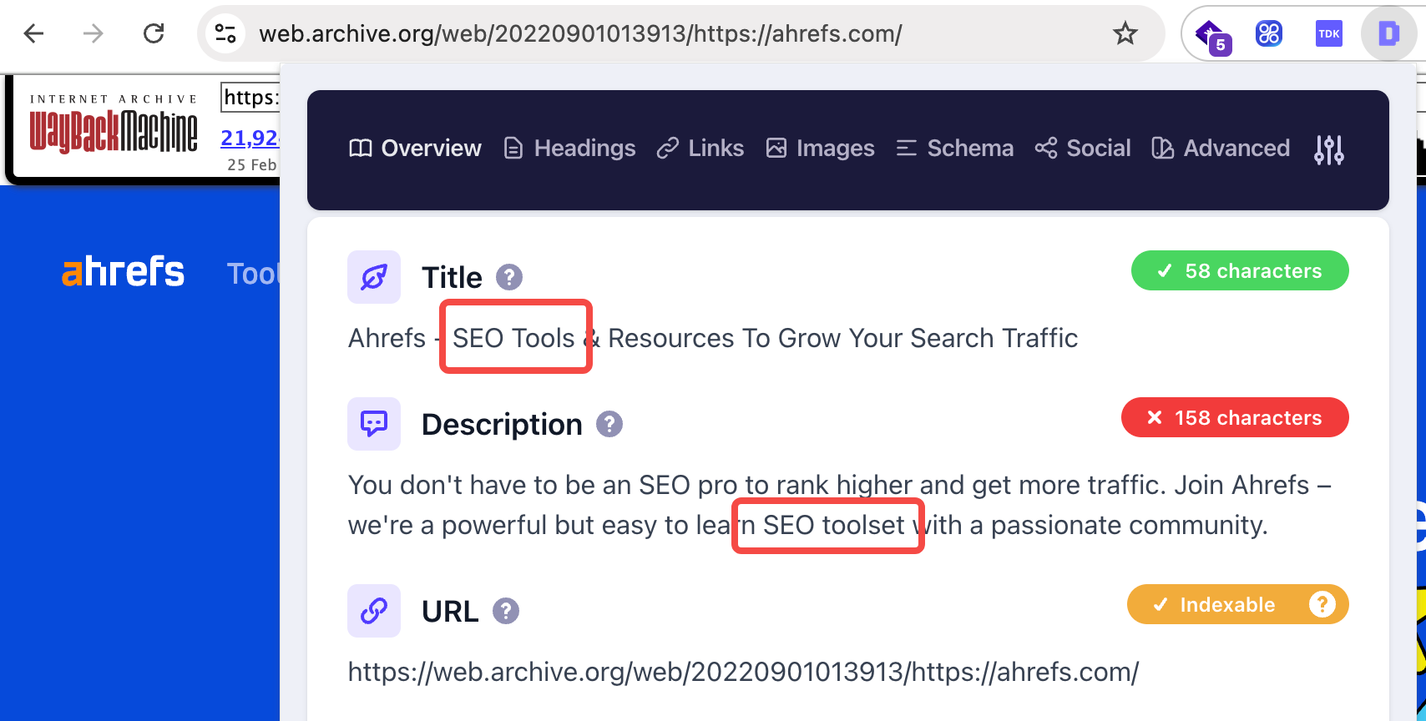Screen dimensions: 1426x721
Task: Click the 158 characters badge
Action: 1235,417
